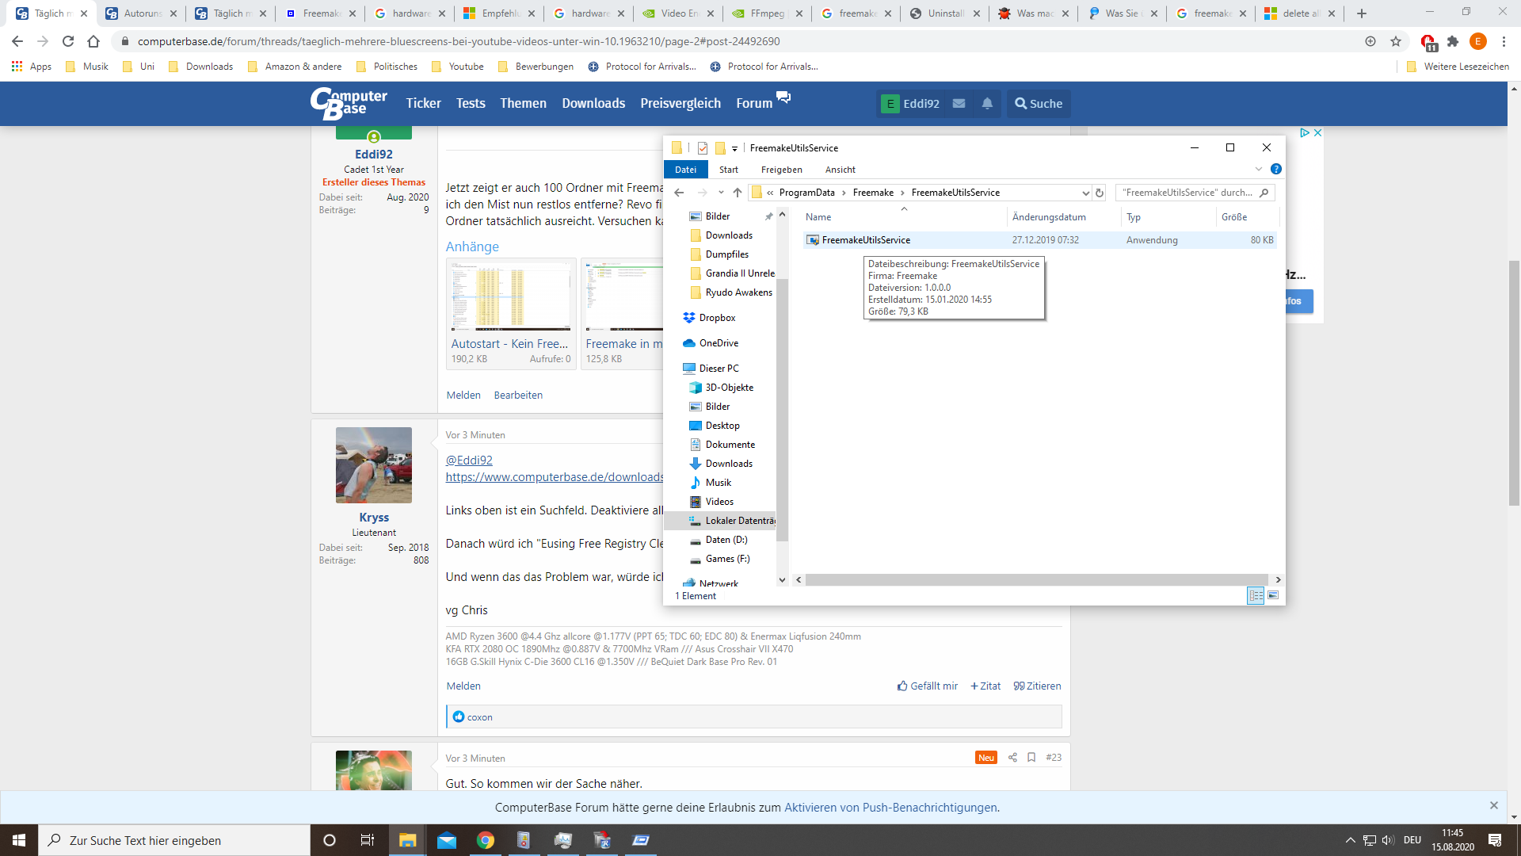Click the Explorer help question mark icon
1521x856 pixels.
point(1275,169)
